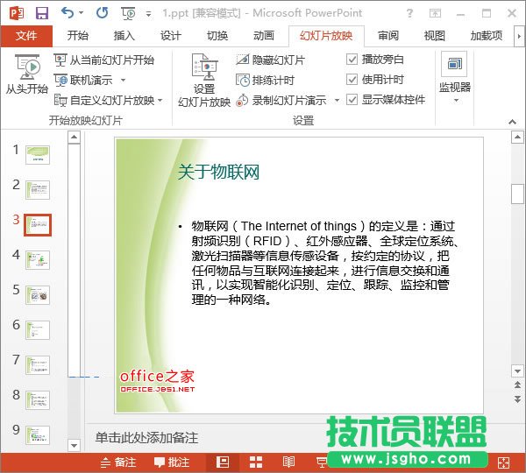Viewport: 526px width, 473px height.
Task: Select slide 5 thumbnail
Action: coord(38,295)
